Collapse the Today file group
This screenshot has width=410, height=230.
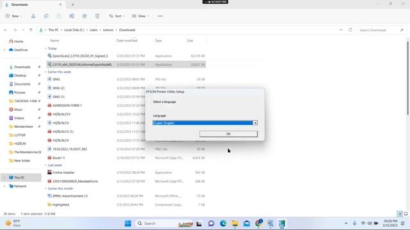click(x=45, y=49)
